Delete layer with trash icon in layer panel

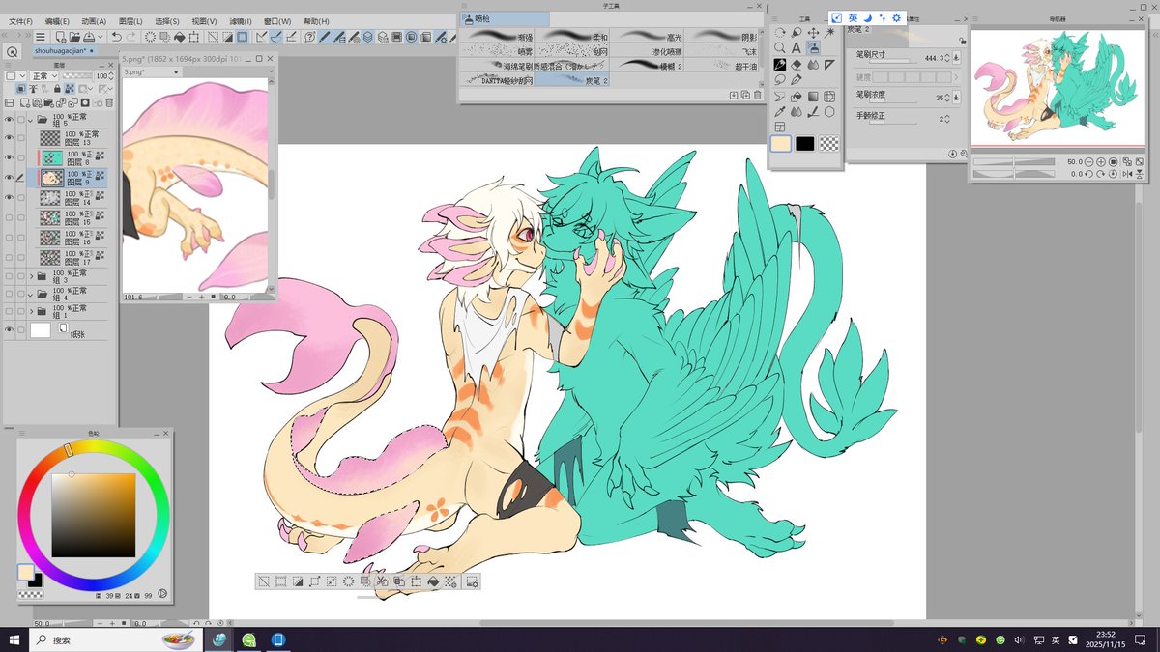pyautogui.click(x=109, y=103)
